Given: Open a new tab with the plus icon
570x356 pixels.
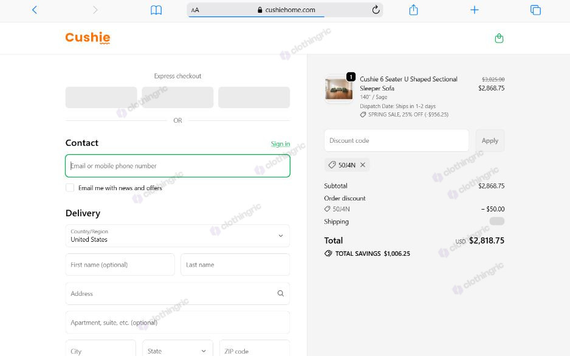Looking at the screenshot, I should click(x=475, y=10).
